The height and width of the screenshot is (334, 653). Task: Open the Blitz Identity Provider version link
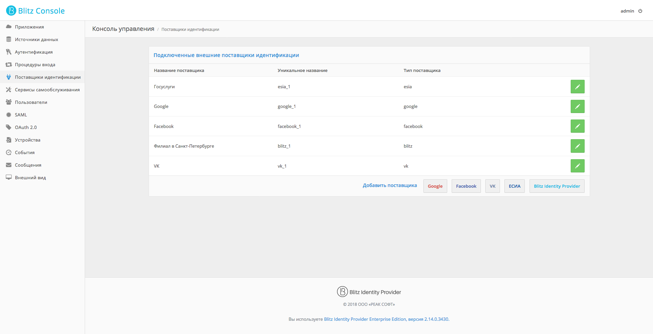click(386, 319)
